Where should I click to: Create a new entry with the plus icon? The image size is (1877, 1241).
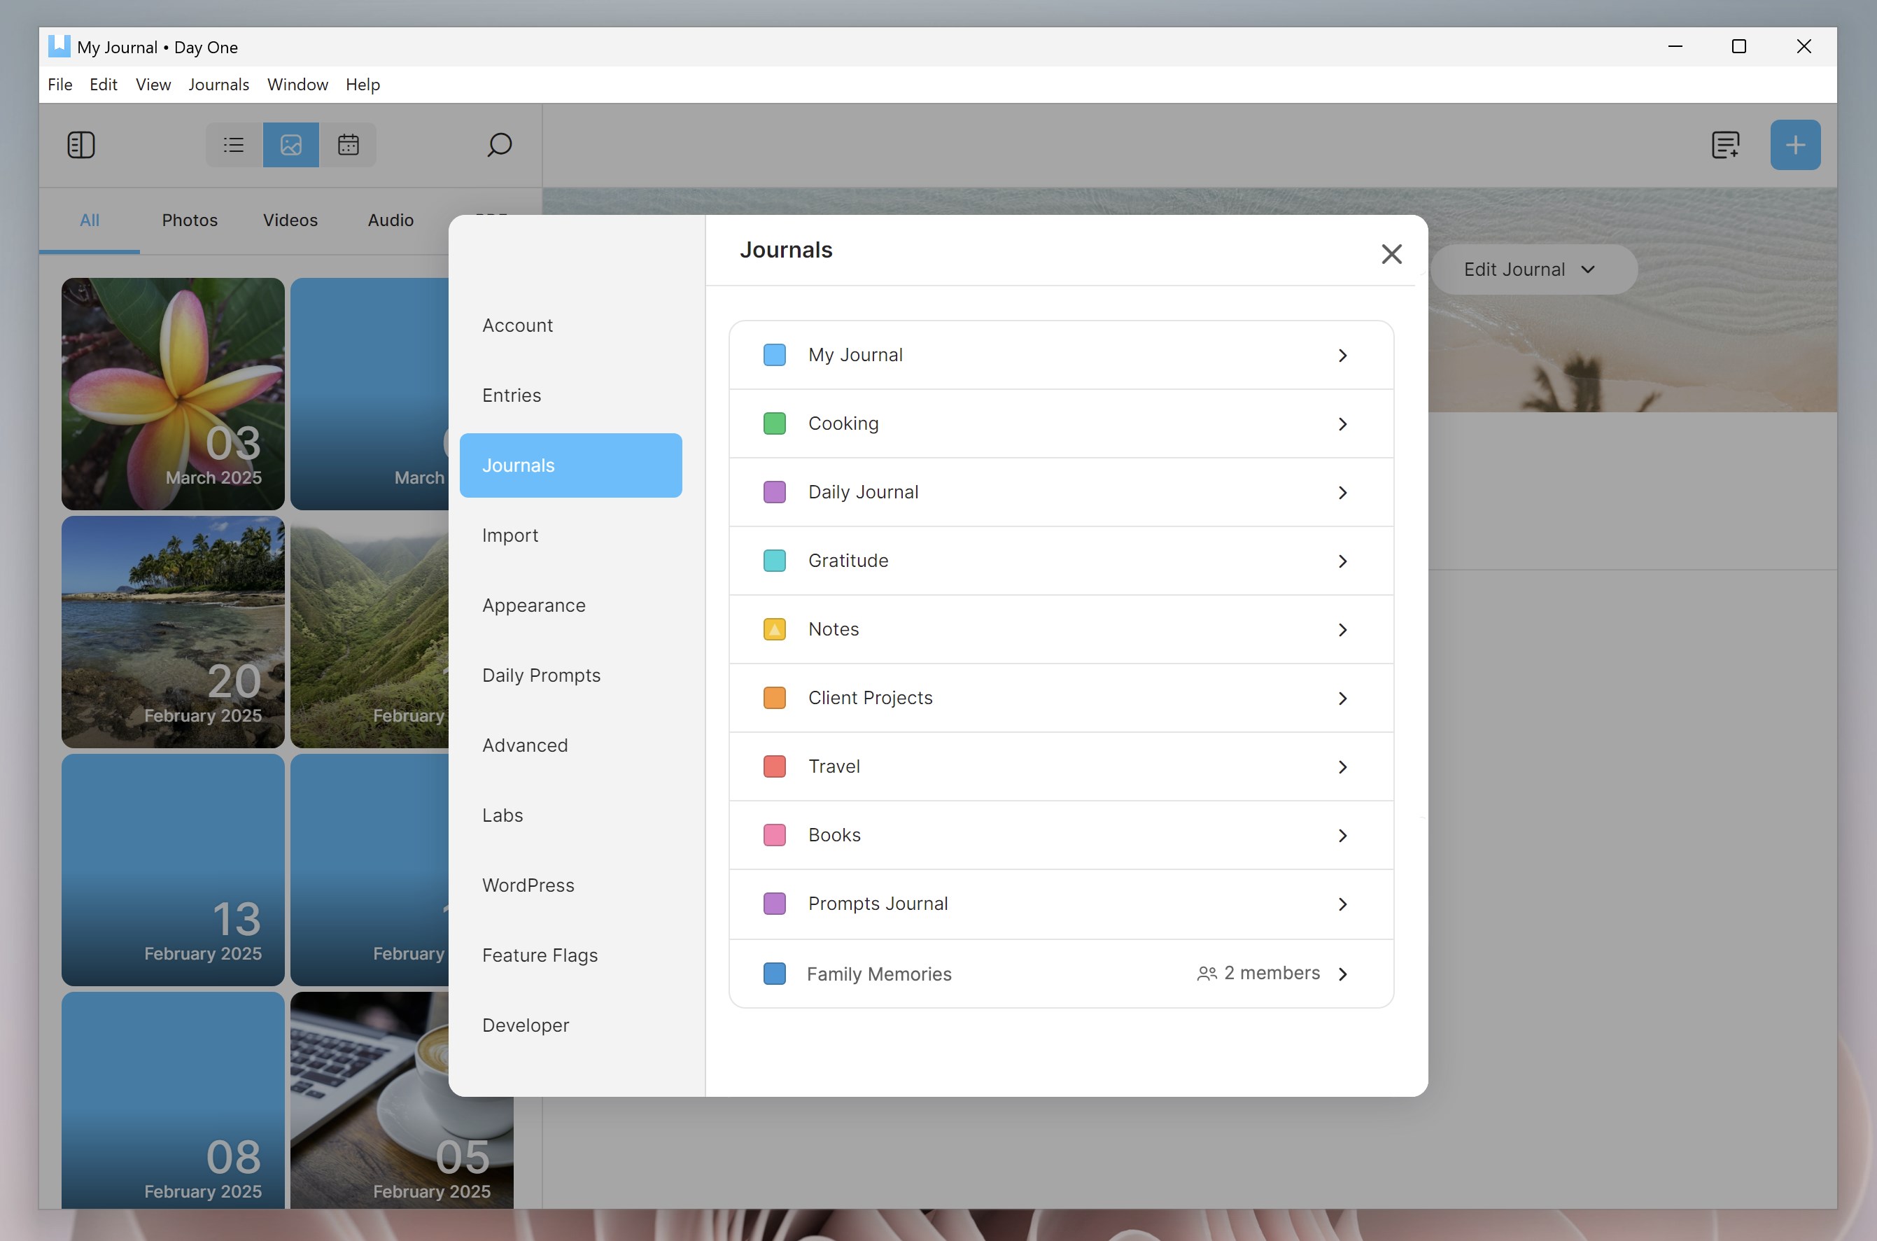[x=1794, y=145]
